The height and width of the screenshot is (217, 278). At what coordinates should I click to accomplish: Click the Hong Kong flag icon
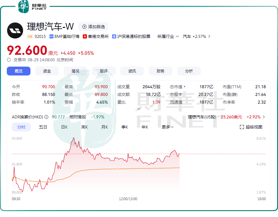click(x=85, y=36)
